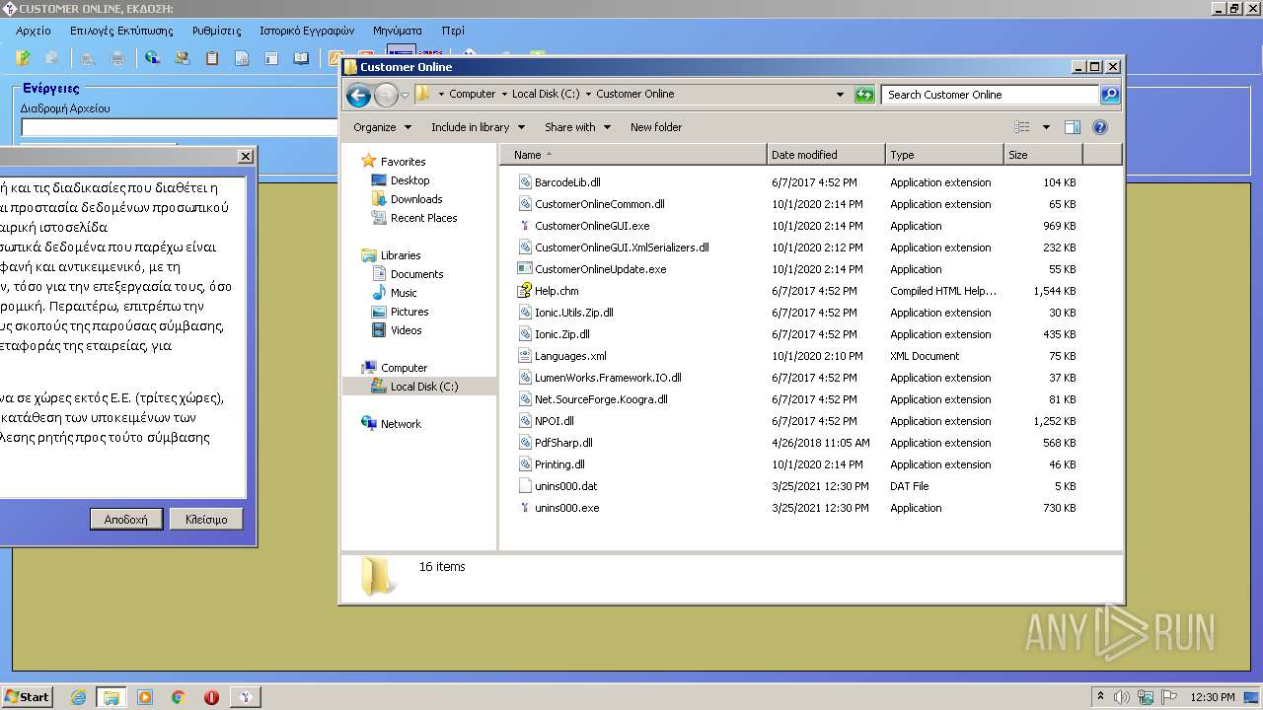Viewport: 1263px width, 710px height.
Task: Select Desktop in Favorites
Action: tap(409, 180)
